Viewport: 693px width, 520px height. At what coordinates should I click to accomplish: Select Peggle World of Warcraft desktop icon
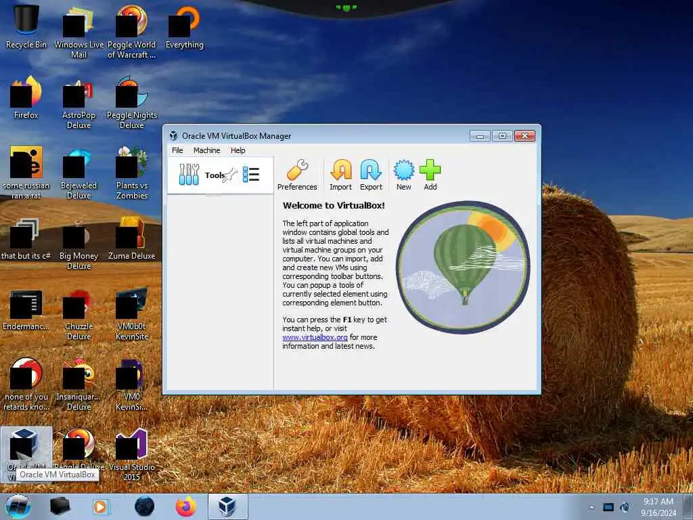pyautogui.click(x=131, y=32)
